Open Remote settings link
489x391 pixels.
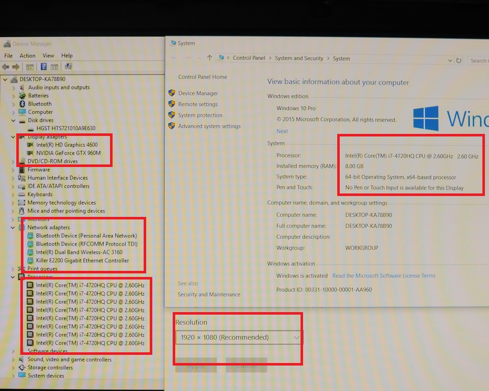(198, 104)
